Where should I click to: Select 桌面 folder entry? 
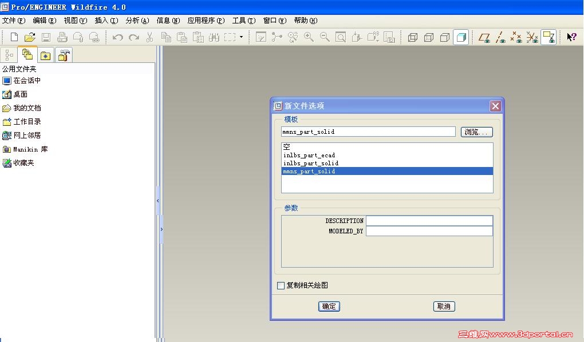click(x=15, y=94)
